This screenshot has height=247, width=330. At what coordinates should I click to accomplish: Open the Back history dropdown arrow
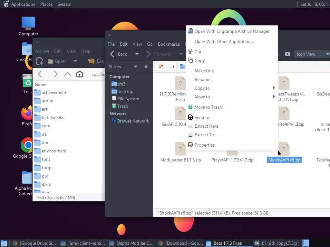137,54
